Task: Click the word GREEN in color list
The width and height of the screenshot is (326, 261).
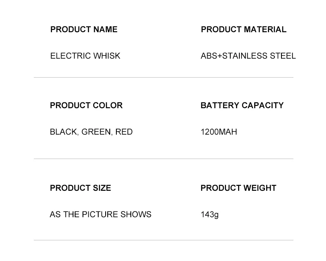Action: click(96, 132)
